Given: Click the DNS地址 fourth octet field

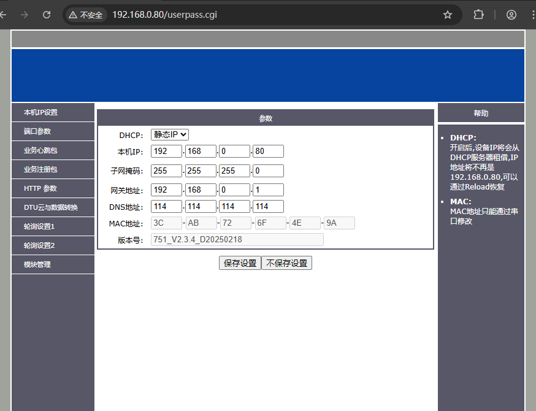Looking at the screenshot, I should click(268, 206).
